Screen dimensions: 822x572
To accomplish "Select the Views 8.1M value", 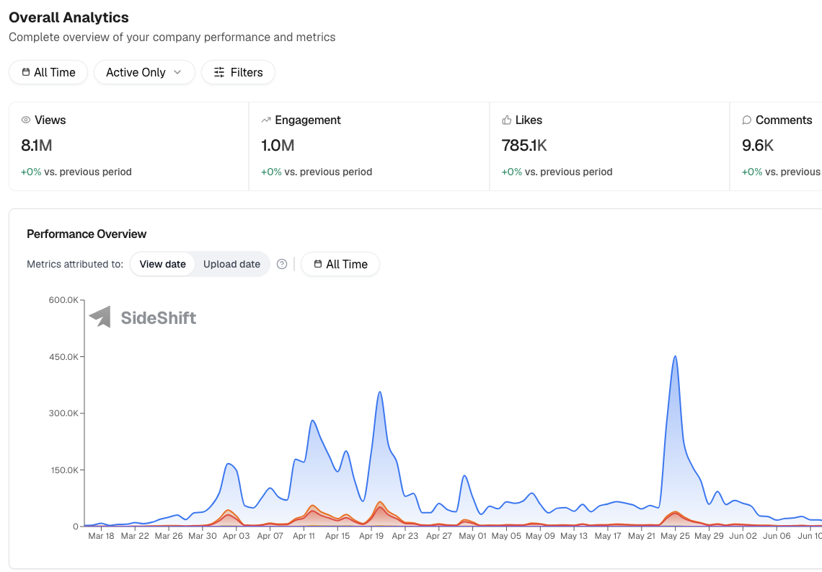I will [37, 145].
